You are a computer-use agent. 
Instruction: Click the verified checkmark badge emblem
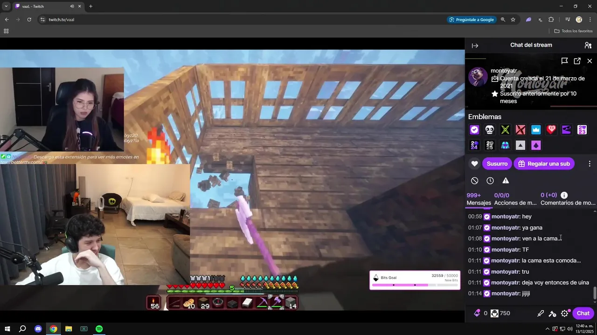tap(474, 130)
